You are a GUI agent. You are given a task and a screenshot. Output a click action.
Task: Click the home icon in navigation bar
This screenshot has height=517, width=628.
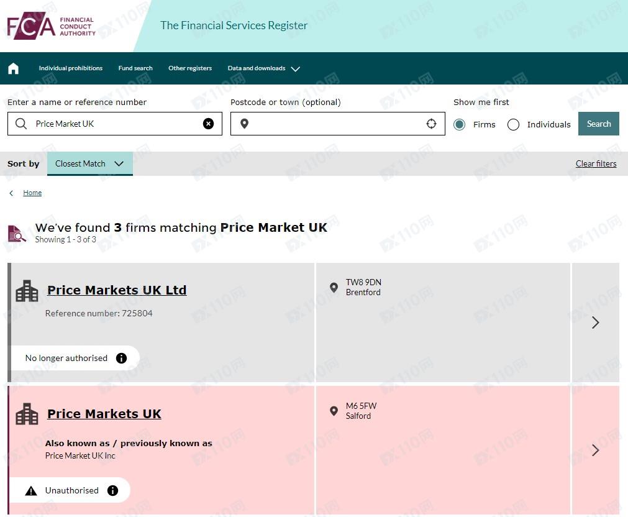pyautogui.click(x=13, y=68)
